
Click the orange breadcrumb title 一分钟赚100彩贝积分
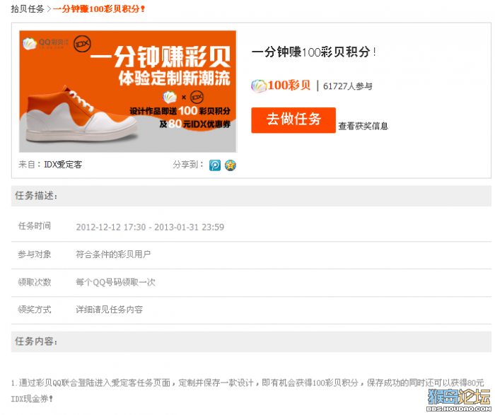[x=99, y=8]
